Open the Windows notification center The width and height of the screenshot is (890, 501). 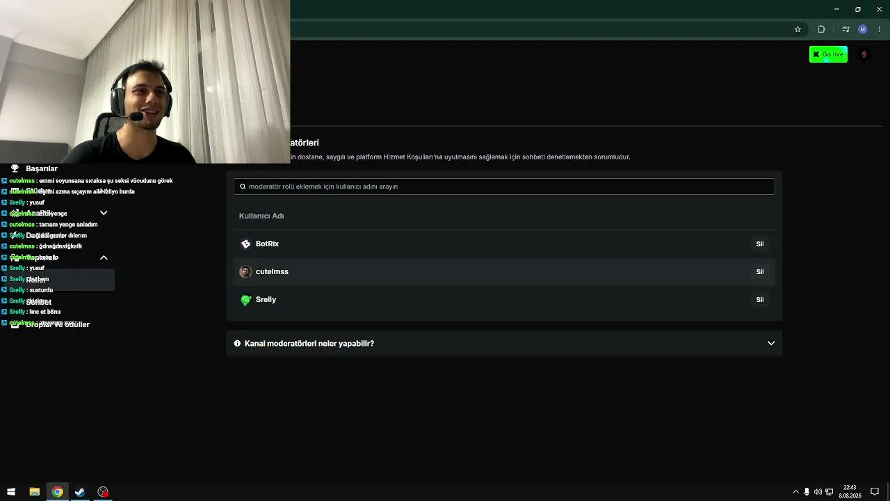click(x=875, y=492)
